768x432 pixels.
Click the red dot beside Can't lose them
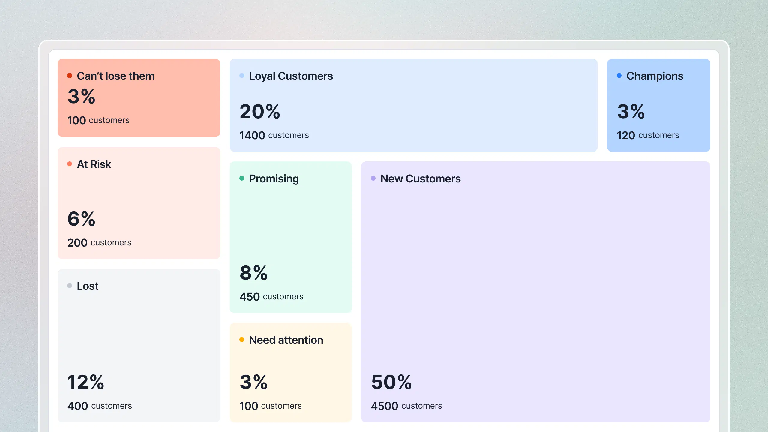click(x=70, y=76)
